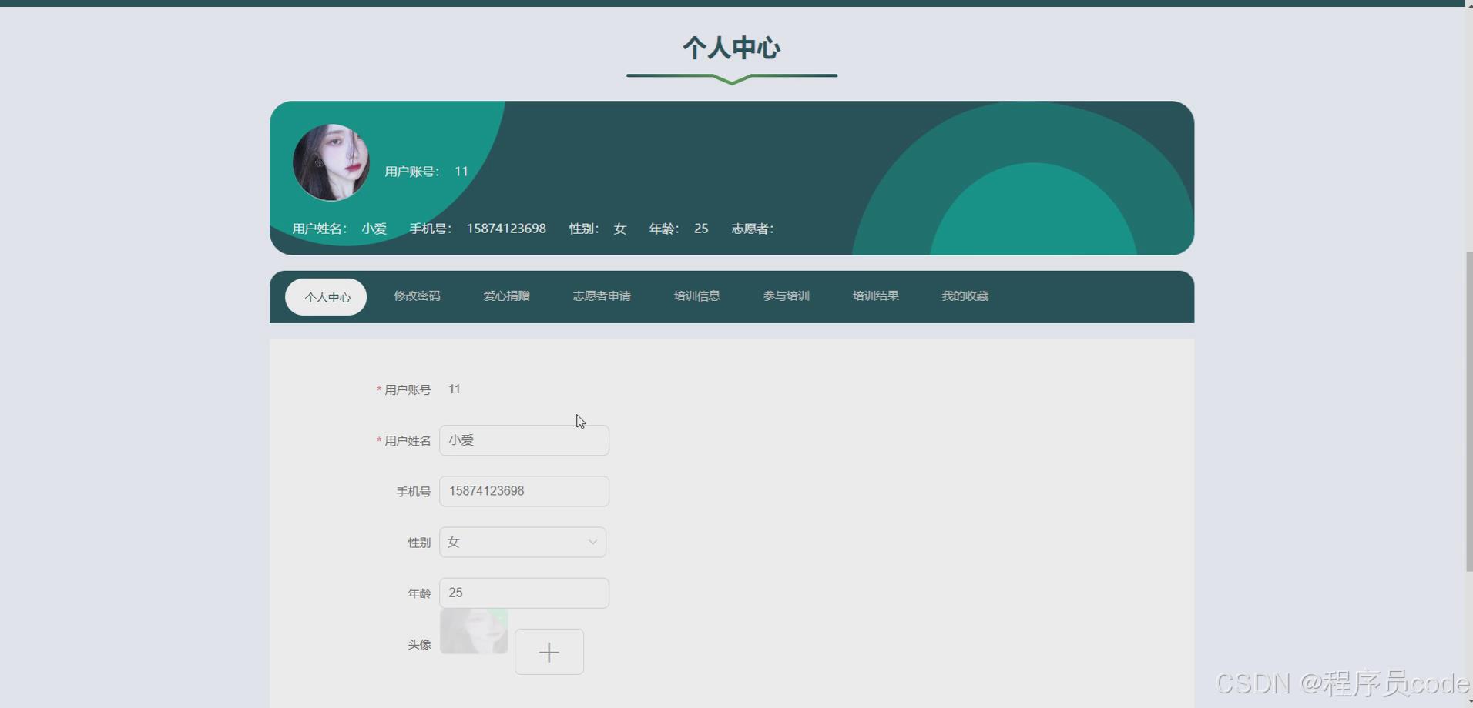Viewport: 1473px width, 708px height.
Task: Click the 用户姓名 input field
Action: click(524, 440)
